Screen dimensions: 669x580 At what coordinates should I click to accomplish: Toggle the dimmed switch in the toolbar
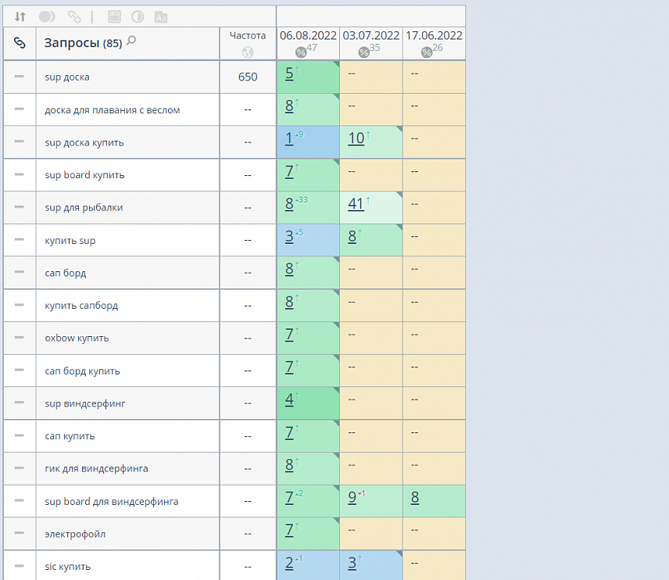click(x=47, y=16)
